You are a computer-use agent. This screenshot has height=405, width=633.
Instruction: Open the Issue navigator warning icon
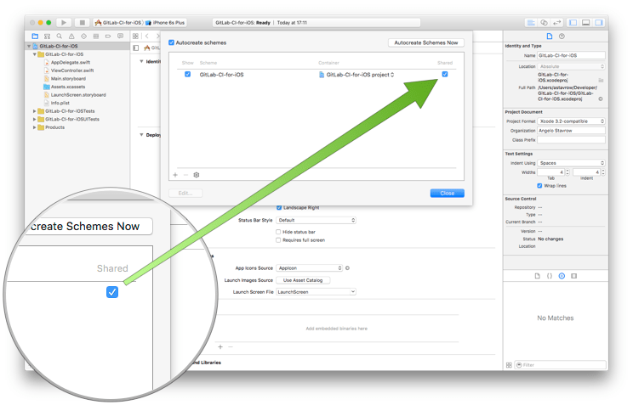[x=71, y=37]
